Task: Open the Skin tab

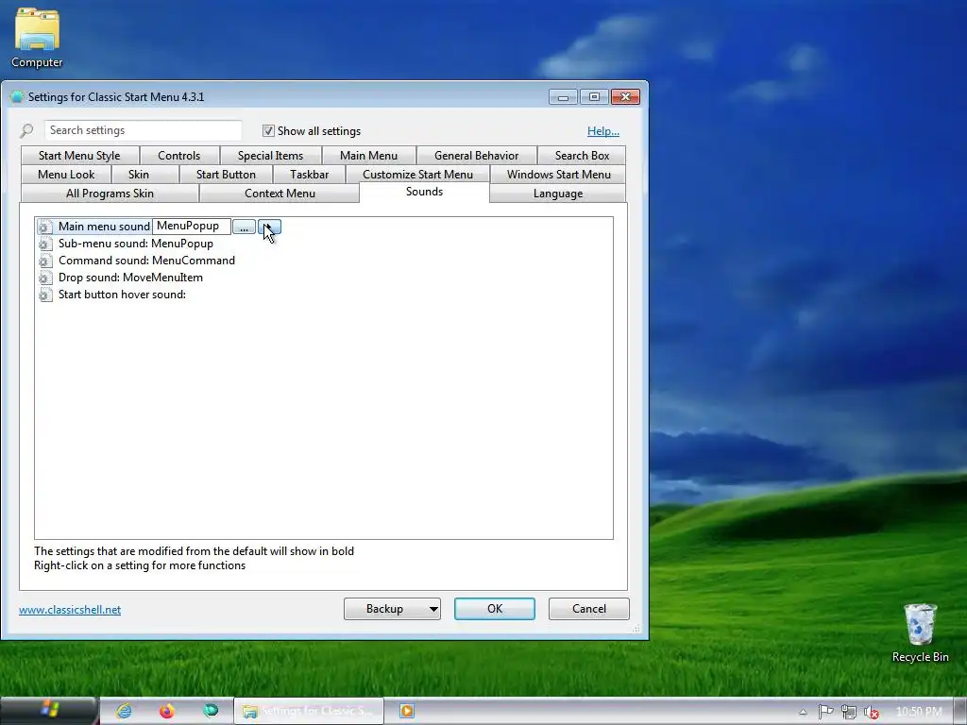Action: [139, 175]
